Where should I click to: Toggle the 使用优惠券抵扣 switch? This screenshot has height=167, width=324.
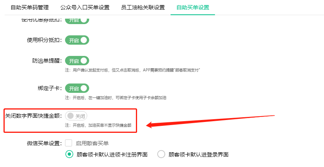pos(77,20)
